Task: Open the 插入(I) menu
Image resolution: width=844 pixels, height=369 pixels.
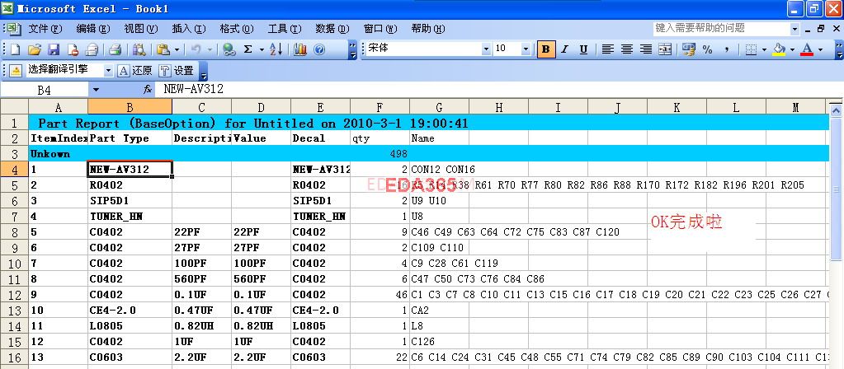Action: coord(189,29)
